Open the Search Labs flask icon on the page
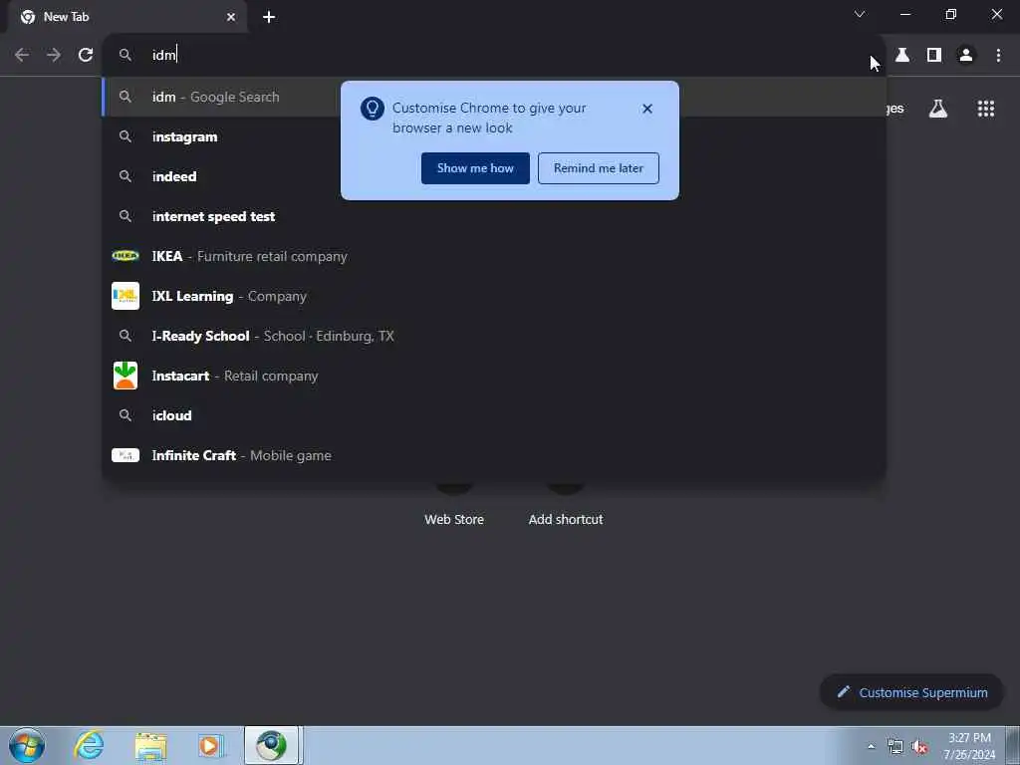Screen dimensions: 1020x765 click(x=938, y=109)
